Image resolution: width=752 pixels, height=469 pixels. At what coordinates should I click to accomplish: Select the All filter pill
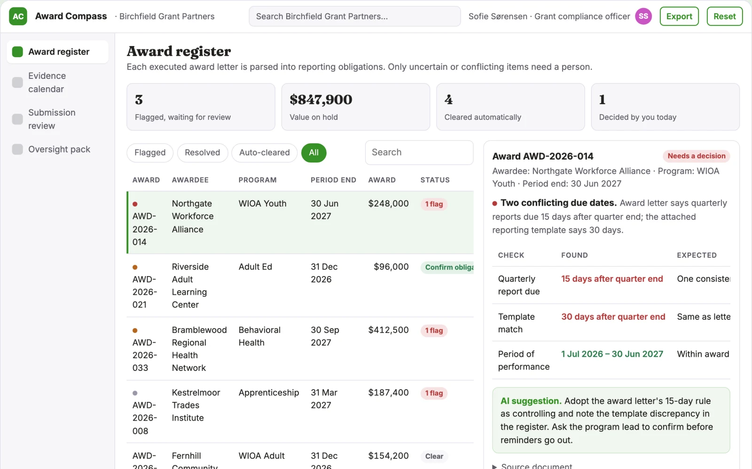[x=313, y=153]
